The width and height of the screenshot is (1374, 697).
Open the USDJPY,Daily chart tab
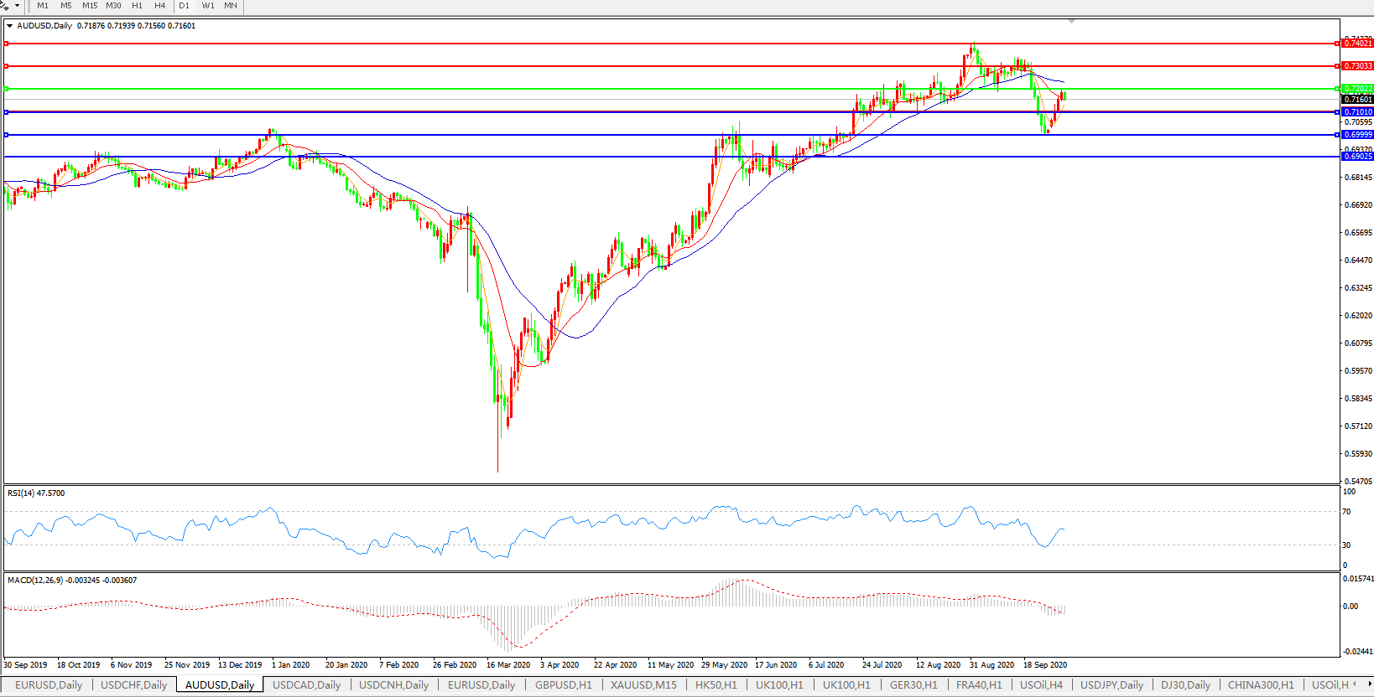point(1111,685)
